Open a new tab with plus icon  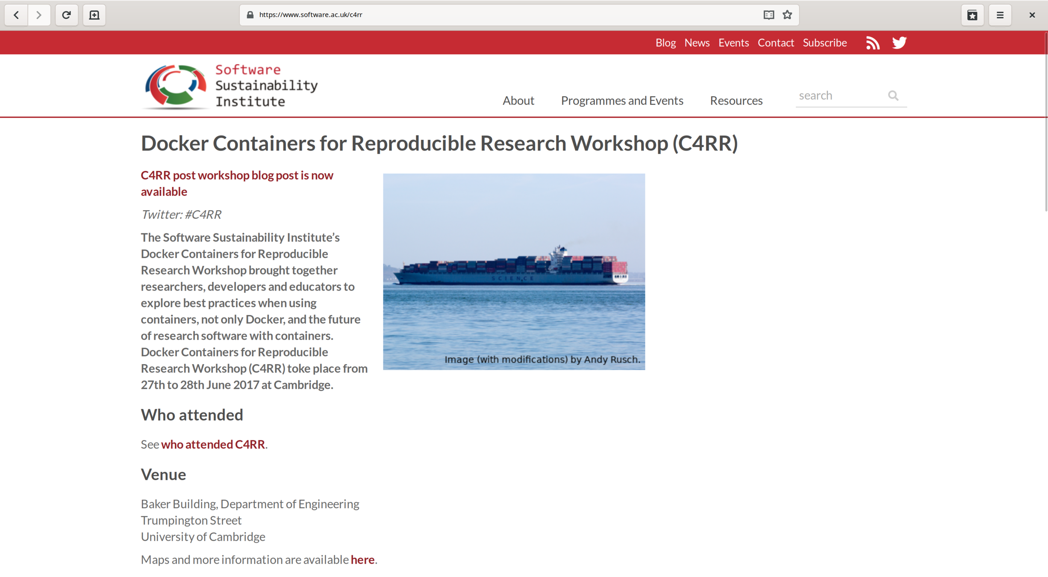tap(94, 15)
